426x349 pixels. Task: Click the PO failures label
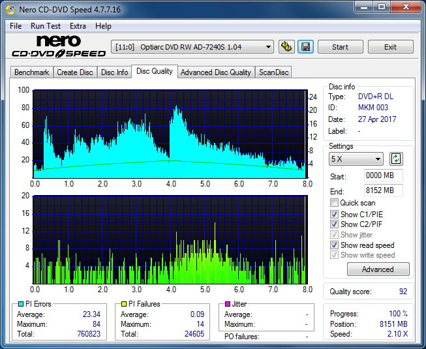point(242,337)
